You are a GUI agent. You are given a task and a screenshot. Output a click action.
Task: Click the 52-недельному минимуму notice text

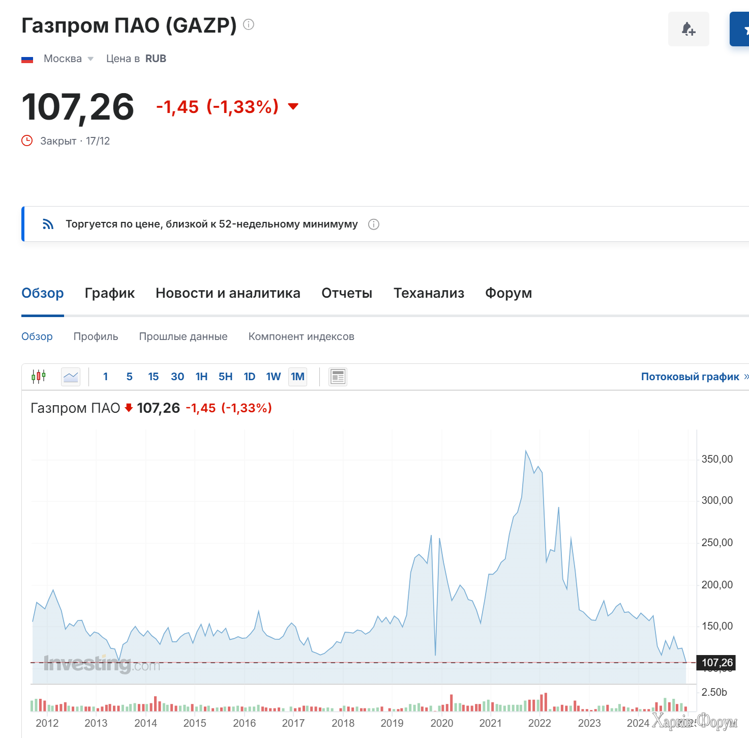(212, 224)
